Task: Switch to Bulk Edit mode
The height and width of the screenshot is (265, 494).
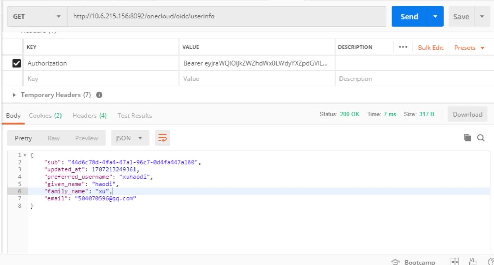Action: click(x=430, y=48)
